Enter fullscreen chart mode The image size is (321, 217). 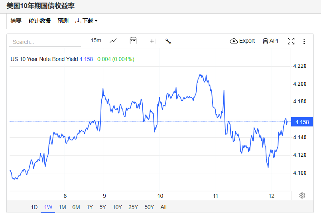pyautogui.click(x=291, y=41)
